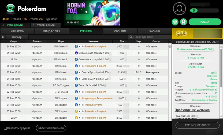Switch to Реал. деньги mode

pyautogui.click(x=15, y=25)
